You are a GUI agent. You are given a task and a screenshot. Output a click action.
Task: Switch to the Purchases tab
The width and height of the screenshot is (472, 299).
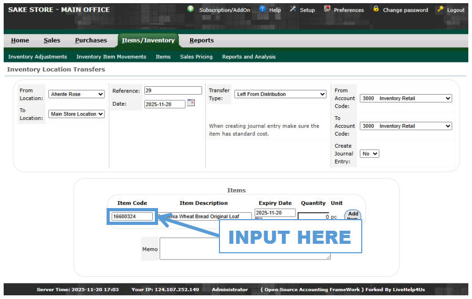click(91, 40)
